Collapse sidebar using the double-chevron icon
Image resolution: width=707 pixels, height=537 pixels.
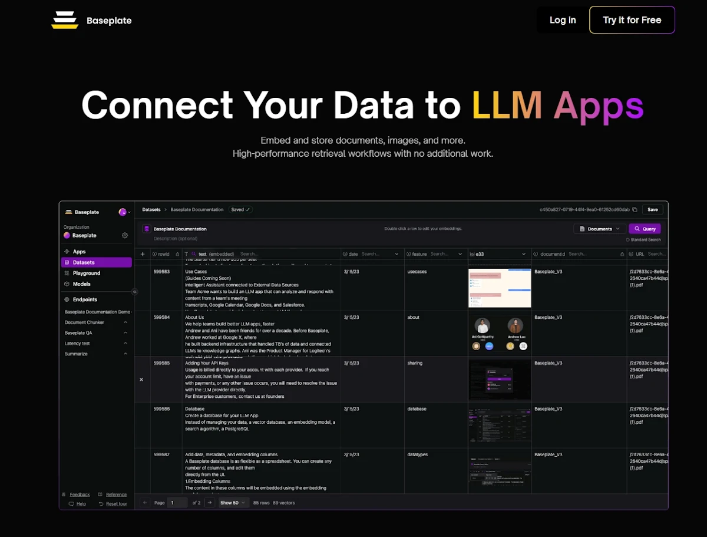[x=134, y=292]
